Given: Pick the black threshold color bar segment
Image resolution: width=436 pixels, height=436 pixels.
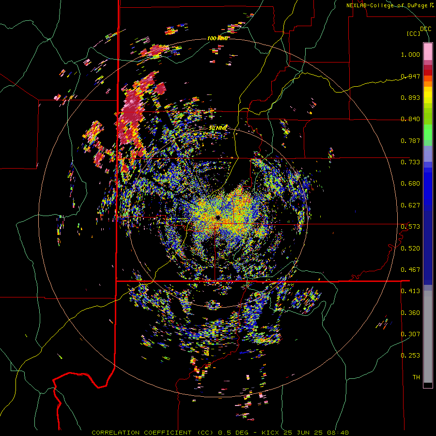Looking at the screenshot, I should [x=428, y=385].
